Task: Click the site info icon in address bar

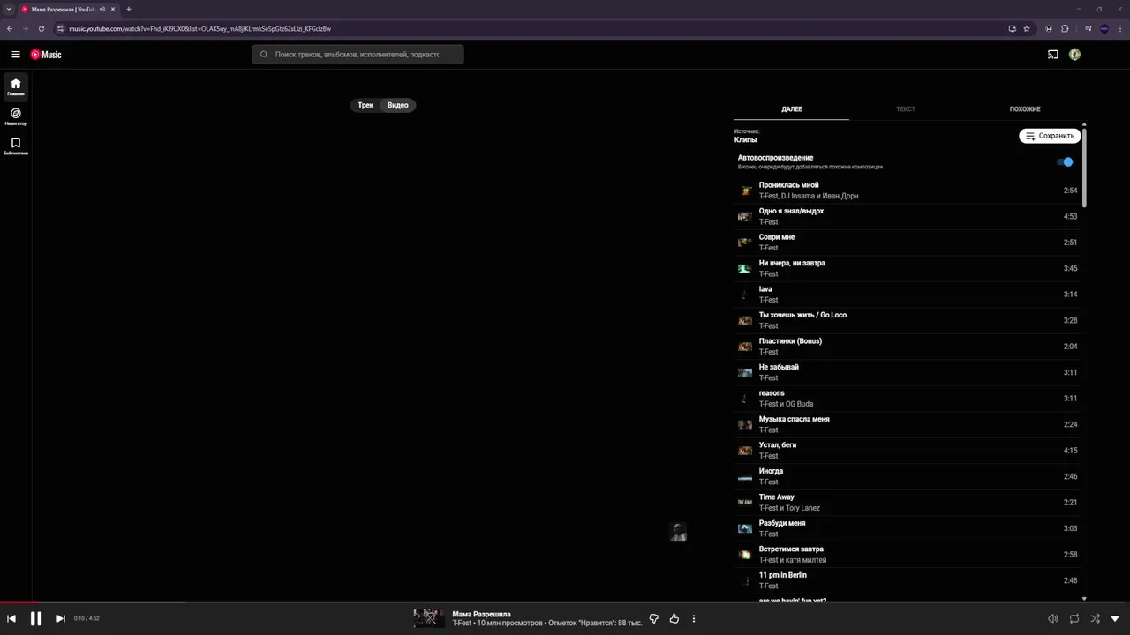Action: (x=60, y=28)
